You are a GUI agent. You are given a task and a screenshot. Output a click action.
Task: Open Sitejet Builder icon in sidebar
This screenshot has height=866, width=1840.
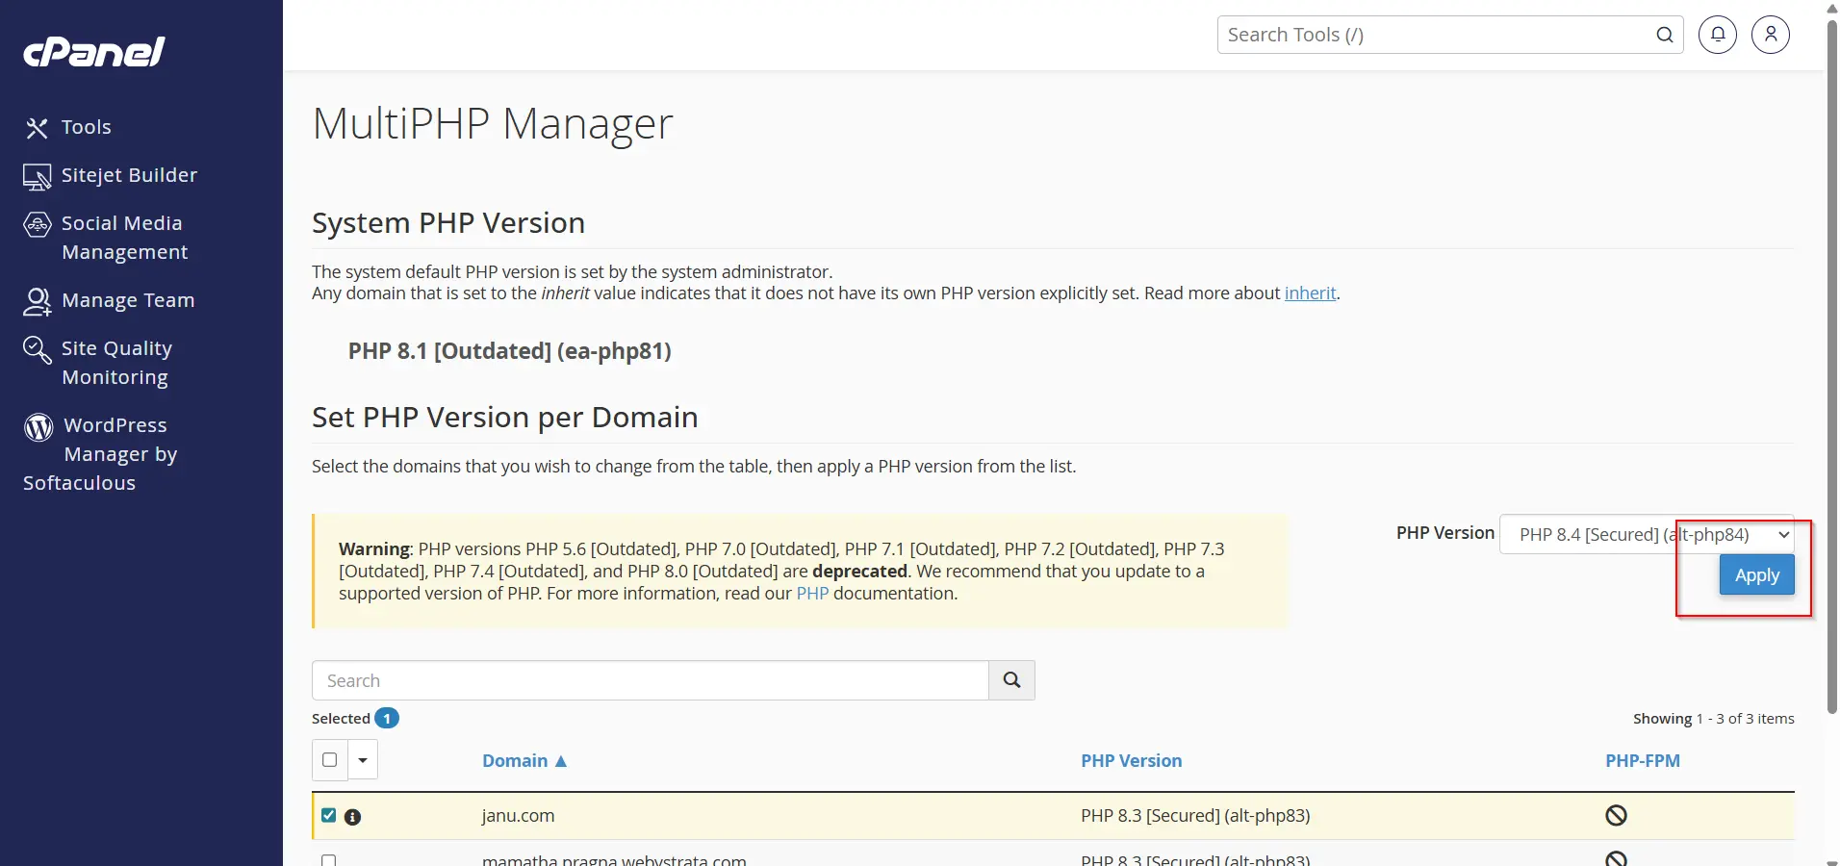[x=37, y=177]
